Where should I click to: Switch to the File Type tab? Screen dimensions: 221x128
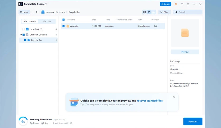point(47,21)
